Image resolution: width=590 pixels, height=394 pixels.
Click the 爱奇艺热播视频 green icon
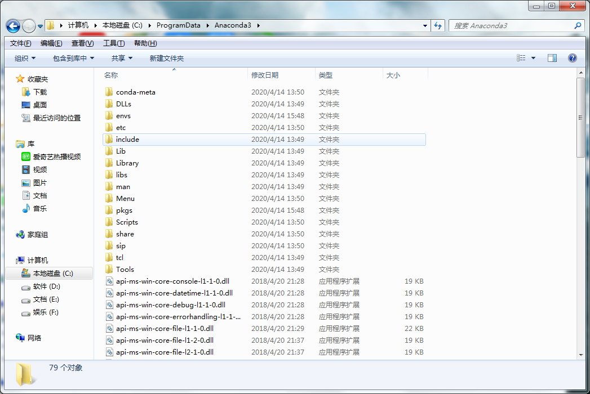[25, 157]
